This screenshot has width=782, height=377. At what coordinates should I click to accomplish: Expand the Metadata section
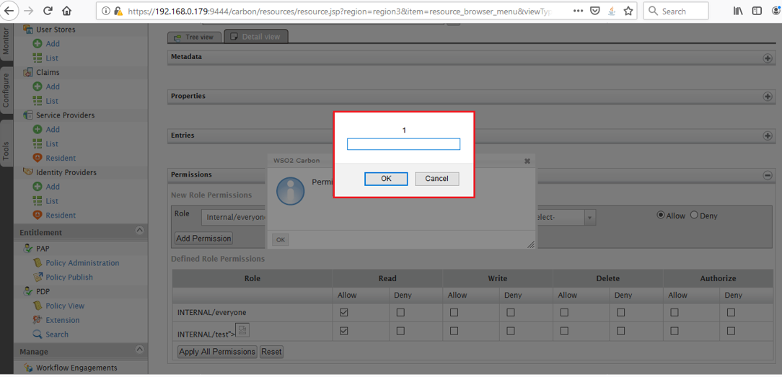tap(768, 58)
